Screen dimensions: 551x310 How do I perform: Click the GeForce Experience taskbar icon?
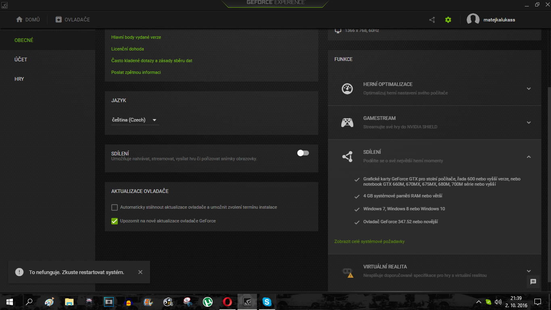[x=247, y=302]
